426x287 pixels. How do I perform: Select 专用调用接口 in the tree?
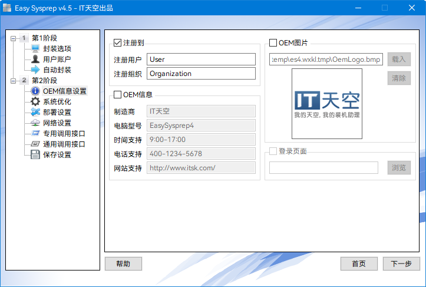point(64,133)
